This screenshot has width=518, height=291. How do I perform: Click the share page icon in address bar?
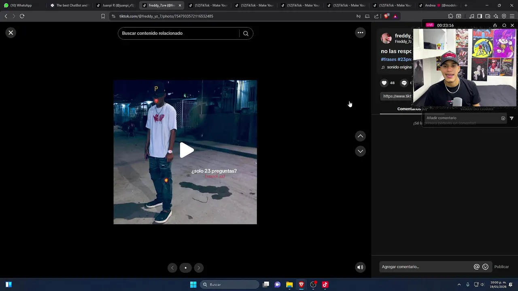click(x=376, y=16)
